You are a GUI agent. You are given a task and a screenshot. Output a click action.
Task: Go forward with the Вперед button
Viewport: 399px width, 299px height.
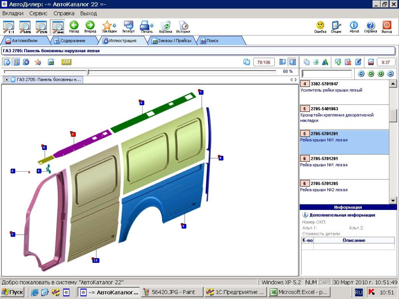90,27
